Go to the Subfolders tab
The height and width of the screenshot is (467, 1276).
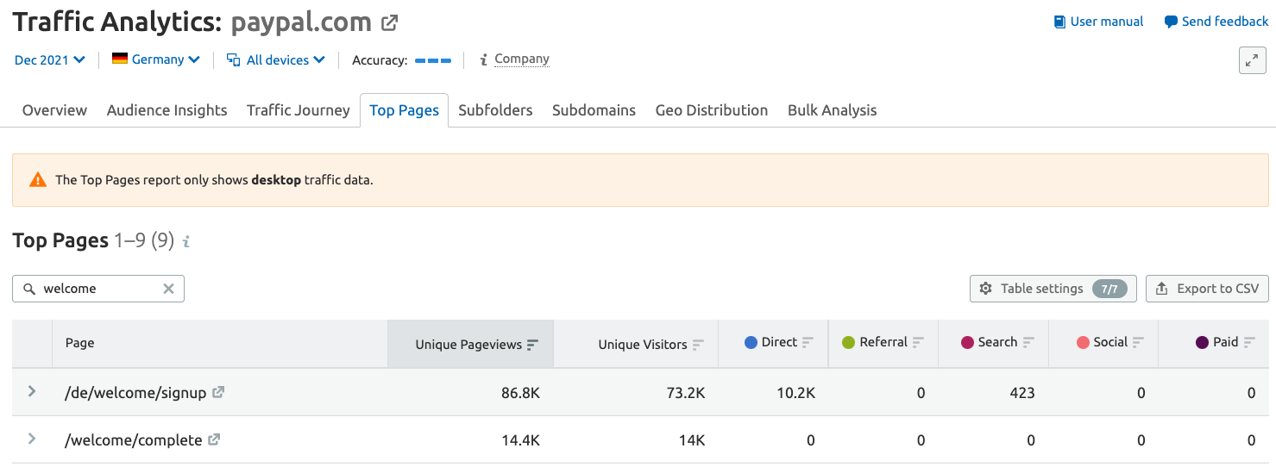[x=495, y=110]
